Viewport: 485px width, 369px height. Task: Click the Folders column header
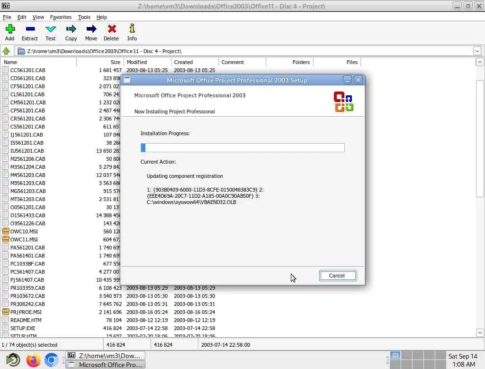pos(290,62)
